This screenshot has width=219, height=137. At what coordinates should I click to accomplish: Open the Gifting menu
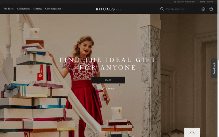pos(38,9)
